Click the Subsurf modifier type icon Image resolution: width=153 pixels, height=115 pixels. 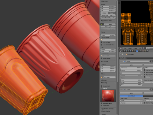pyautogui.click(x=124, y=89)
